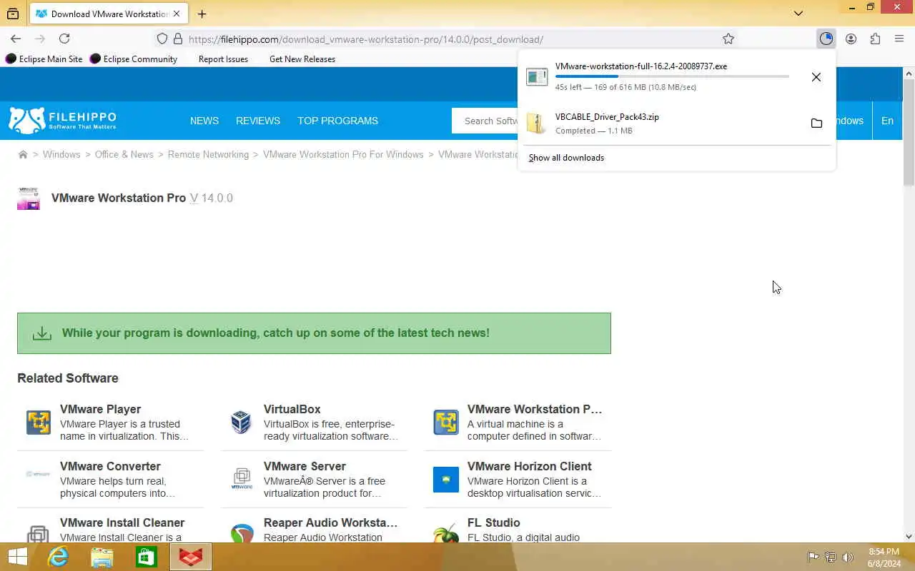This screenshot has width=915, height=571.
Task: Open Get New Releases bookmark
Action: click(302, 59)
